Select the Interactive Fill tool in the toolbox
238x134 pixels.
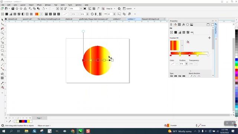tap(2, 87)
